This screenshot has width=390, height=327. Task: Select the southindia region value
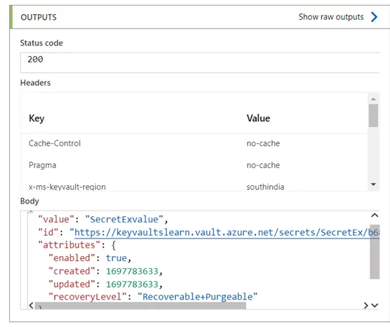point(265,187)
